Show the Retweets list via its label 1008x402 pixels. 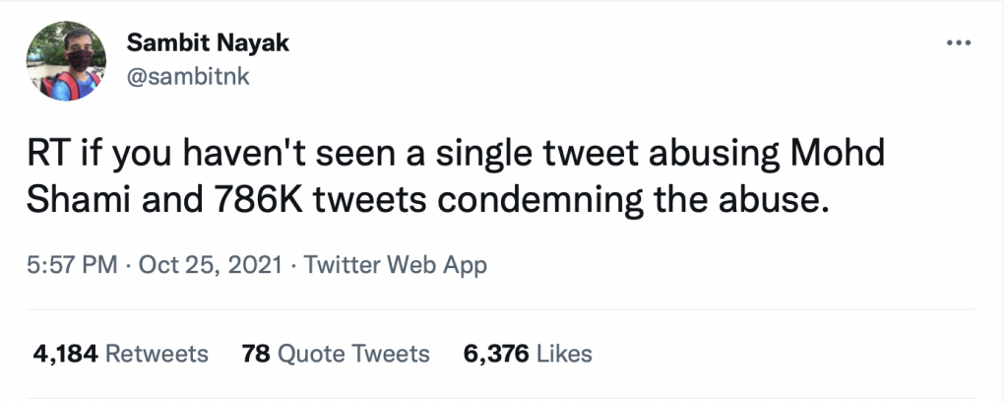pos(156,353)
